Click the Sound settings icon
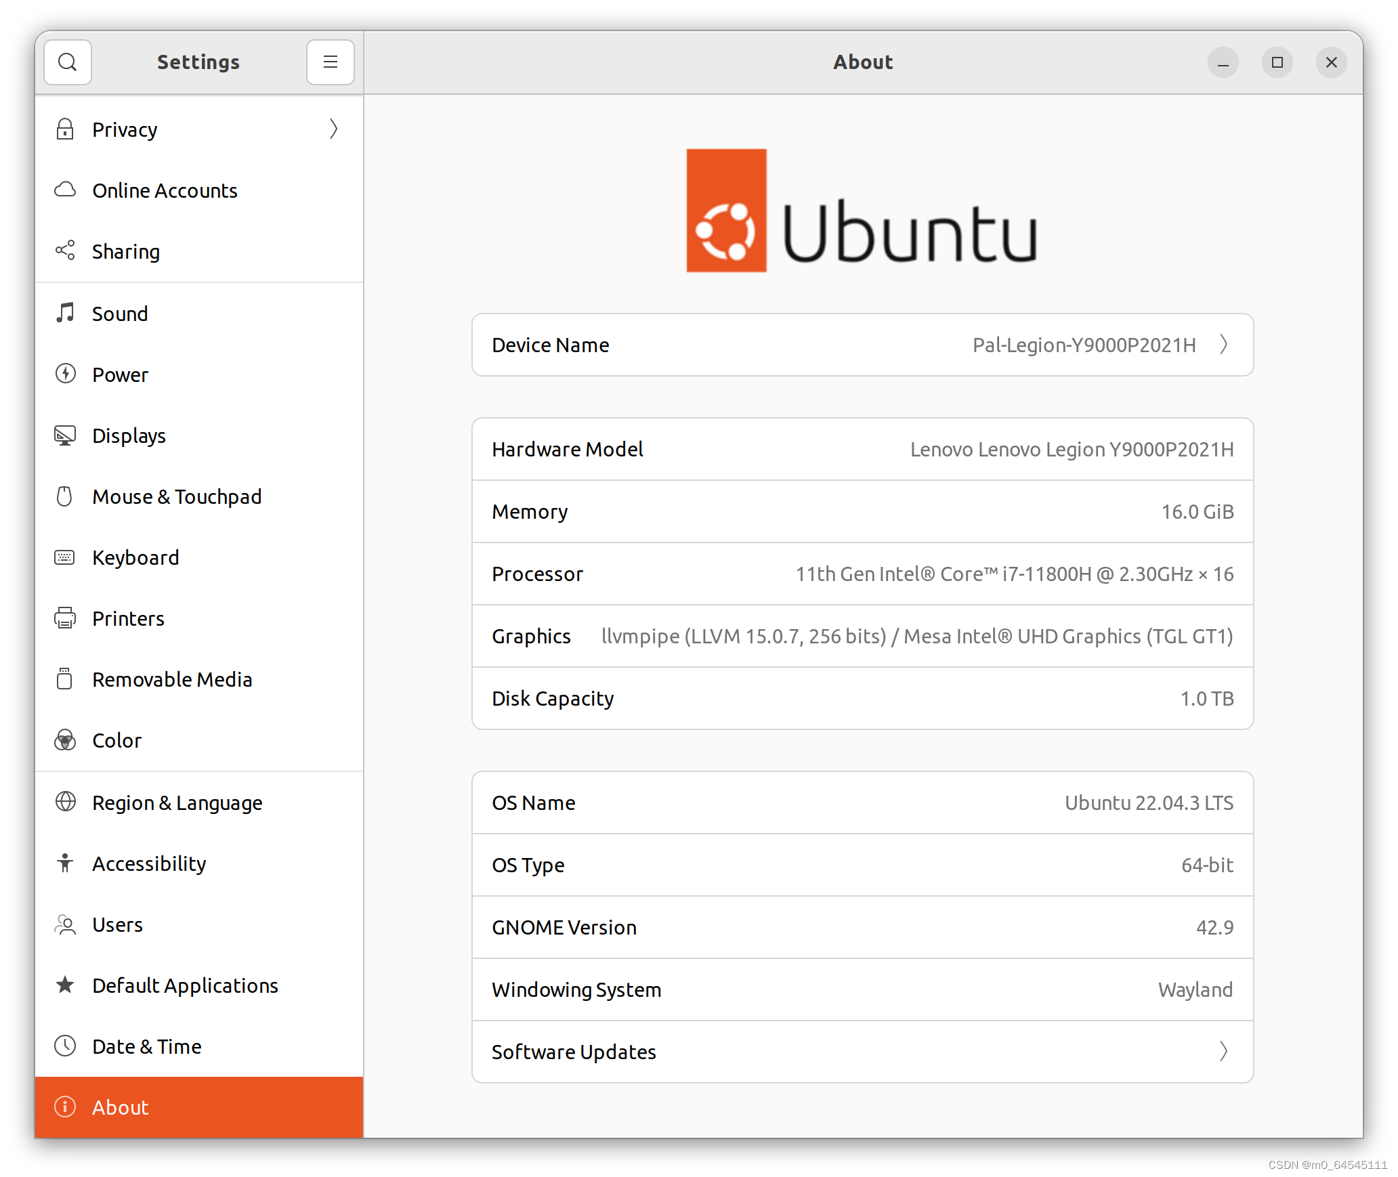1398x1177 pixels. 64,313
